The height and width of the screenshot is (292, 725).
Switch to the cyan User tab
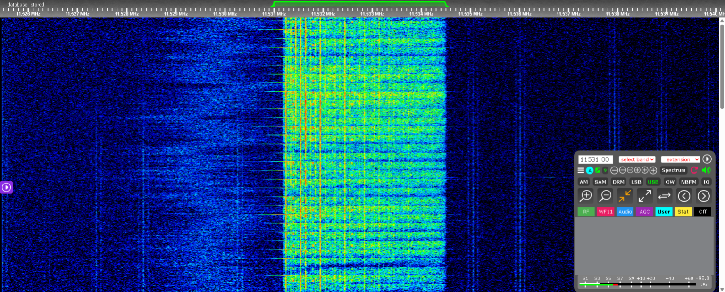[x=664, y=212]
